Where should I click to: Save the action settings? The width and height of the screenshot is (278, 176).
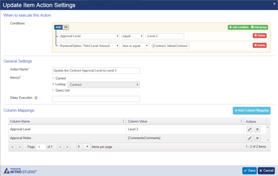click(x=249, y=171)
